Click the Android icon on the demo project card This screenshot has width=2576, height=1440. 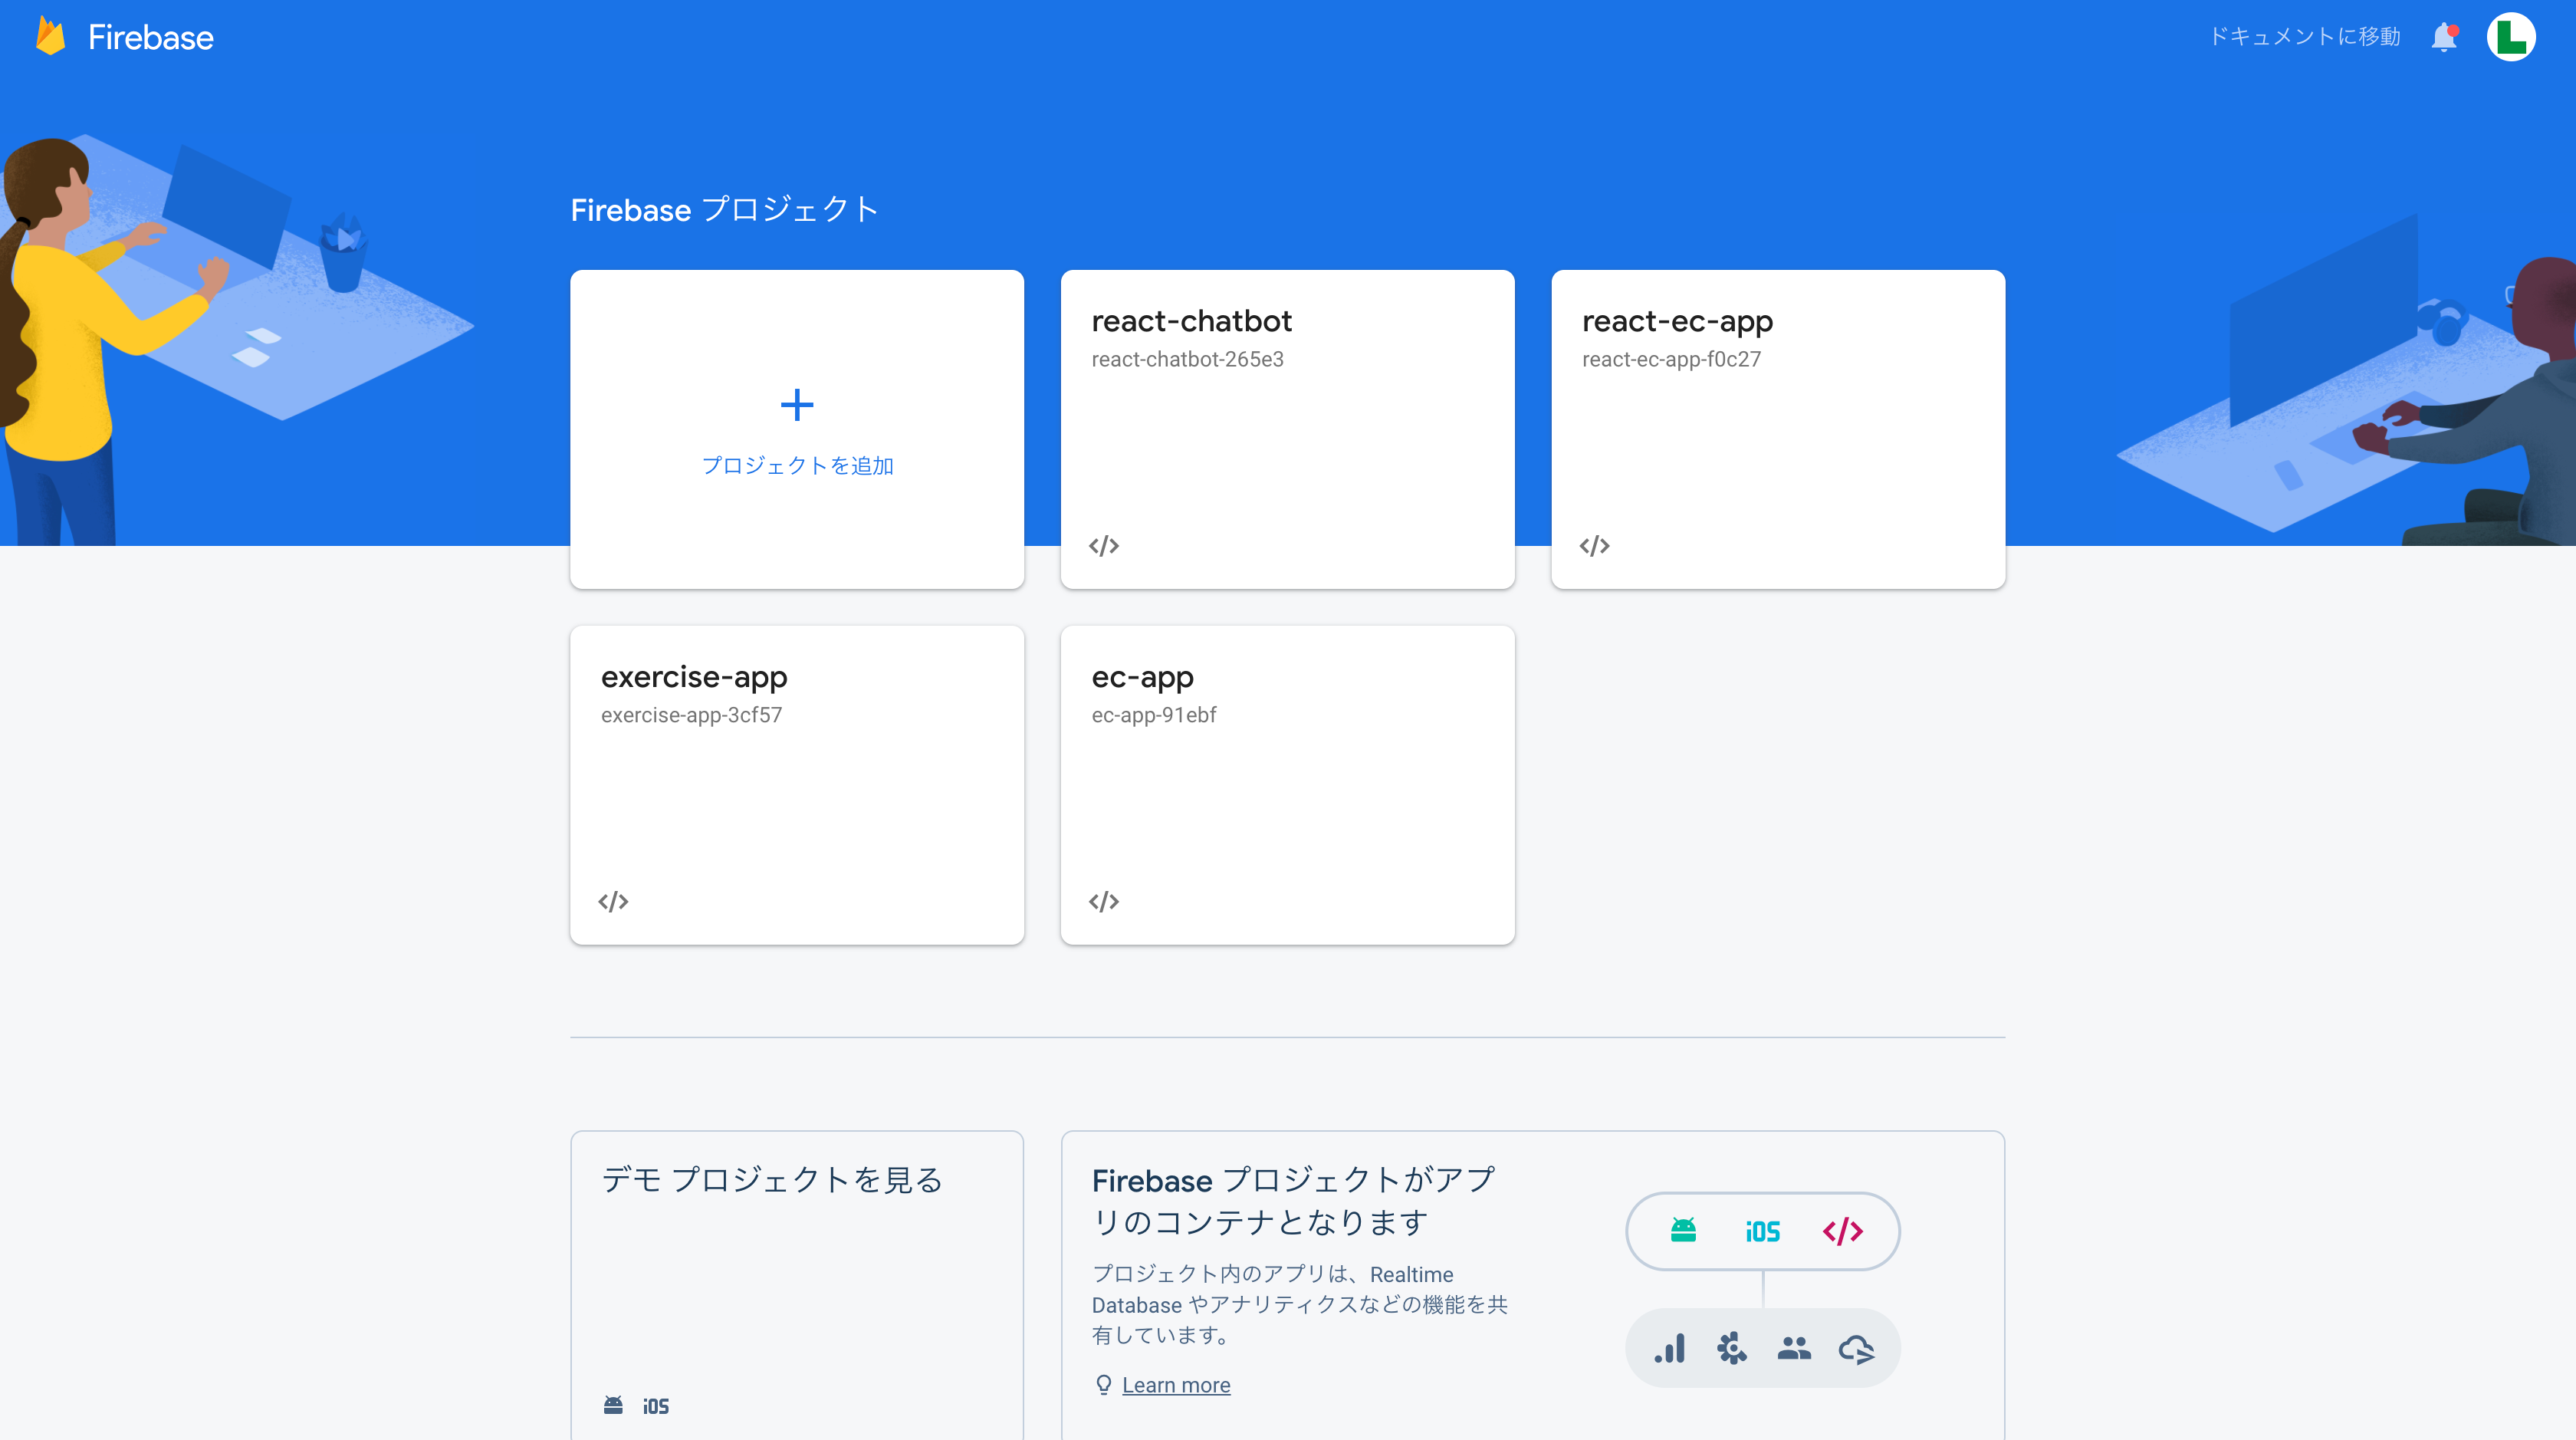(614, 1404)
